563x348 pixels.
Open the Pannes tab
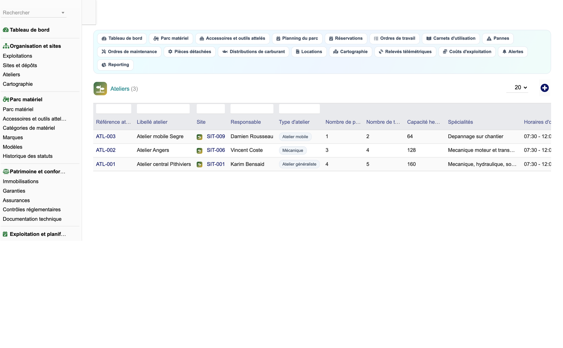pos(498,38)
